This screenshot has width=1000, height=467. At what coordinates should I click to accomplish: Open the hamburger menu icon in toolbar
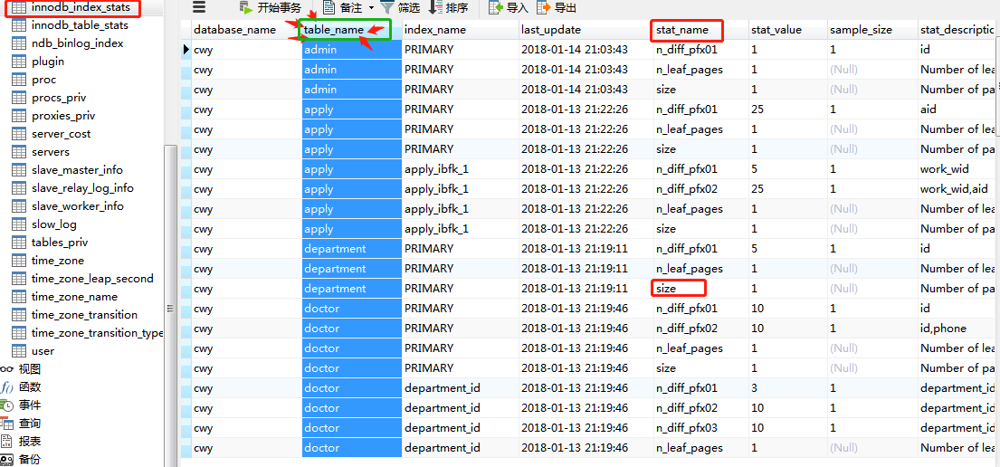pyautogui.click(x=199, y=7)
